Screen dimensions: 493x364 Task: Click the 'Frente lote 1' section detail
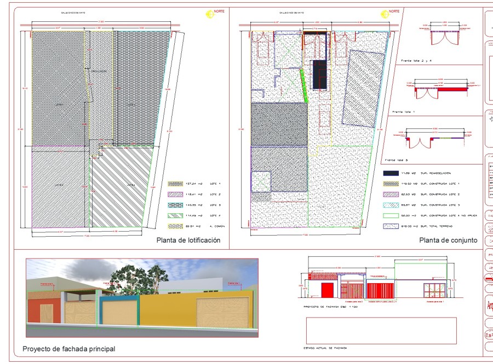[x=442, y=90]
